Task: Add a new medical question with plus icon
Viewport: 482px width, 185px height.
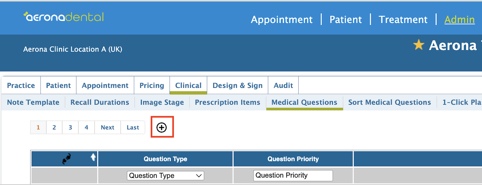Action: click(162, 127)
